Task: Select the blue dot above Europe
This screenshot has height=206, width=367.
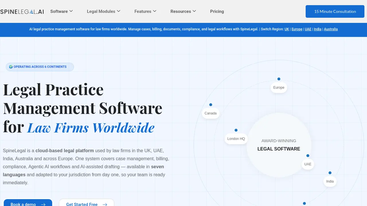Action: pos(279,79)
